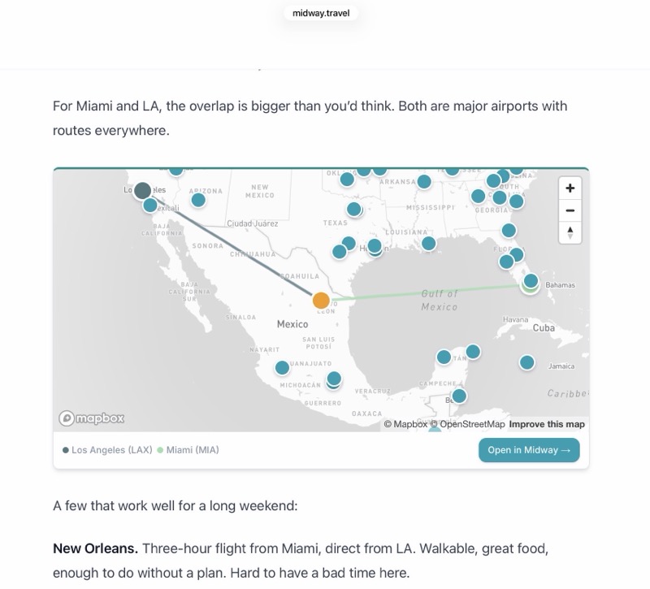Viewport: 650px width, 589px height.
Task: Click the Los Angeles airport marker
Action: (142, 189)
